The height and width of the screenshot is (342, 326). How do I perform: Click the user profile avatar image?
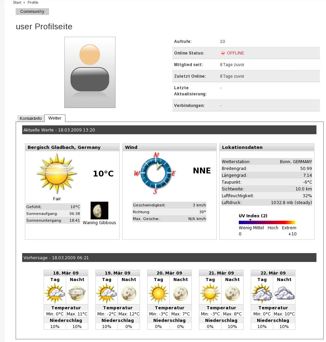click(x=90, y=72)
